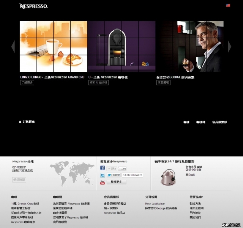Open Nespresso YouTube channel icon
Viewport: 243px width, 228px height.
[x=102, y=182]
